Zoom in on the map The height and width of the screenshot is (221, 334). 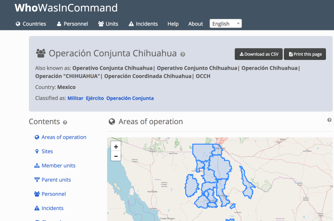coord(116,147)
